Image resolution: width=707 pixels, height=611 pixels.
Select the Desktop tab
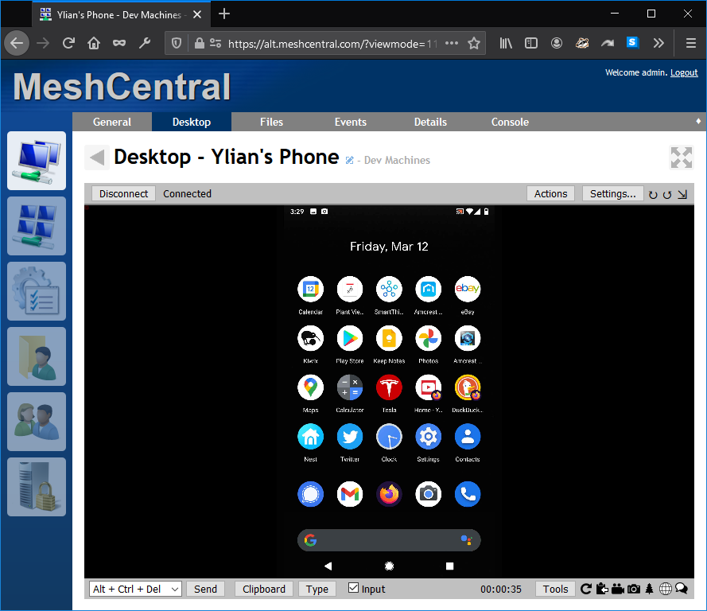(x=192, y=122)
